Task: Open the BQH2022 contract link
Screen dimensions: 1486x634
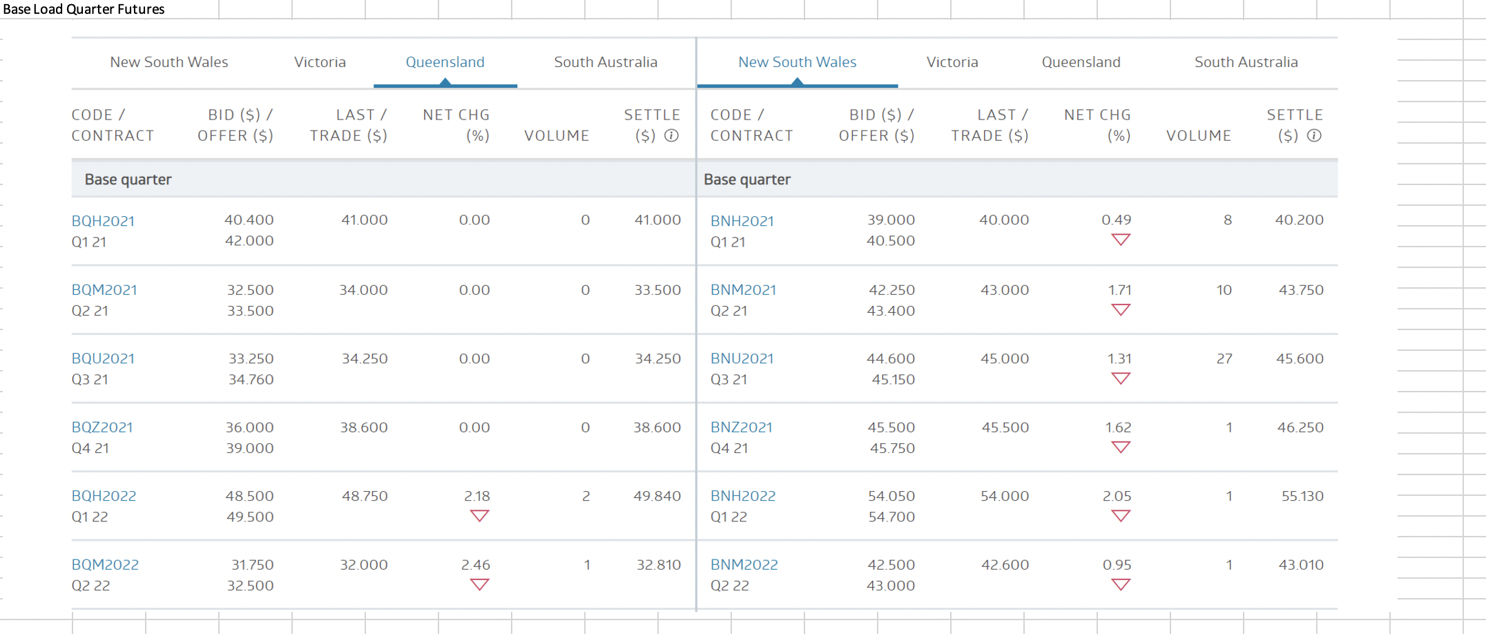Action: point(104,496)
